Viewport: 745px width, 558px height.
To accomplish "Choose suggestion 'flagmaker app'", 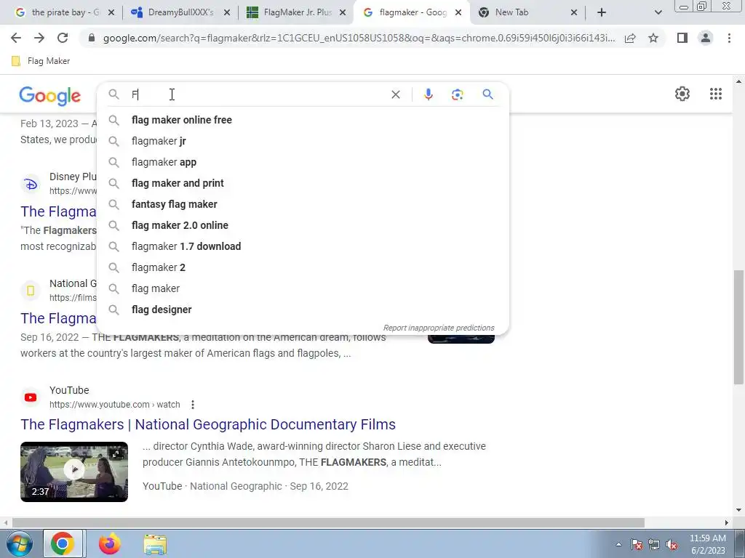I will tap(303, 162).
